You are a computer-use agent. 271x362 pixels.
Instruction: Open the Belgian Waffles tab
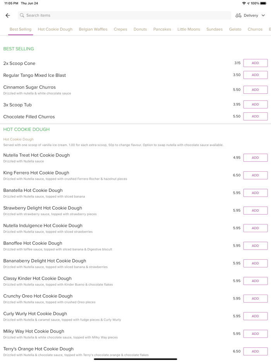coord(93,29)
